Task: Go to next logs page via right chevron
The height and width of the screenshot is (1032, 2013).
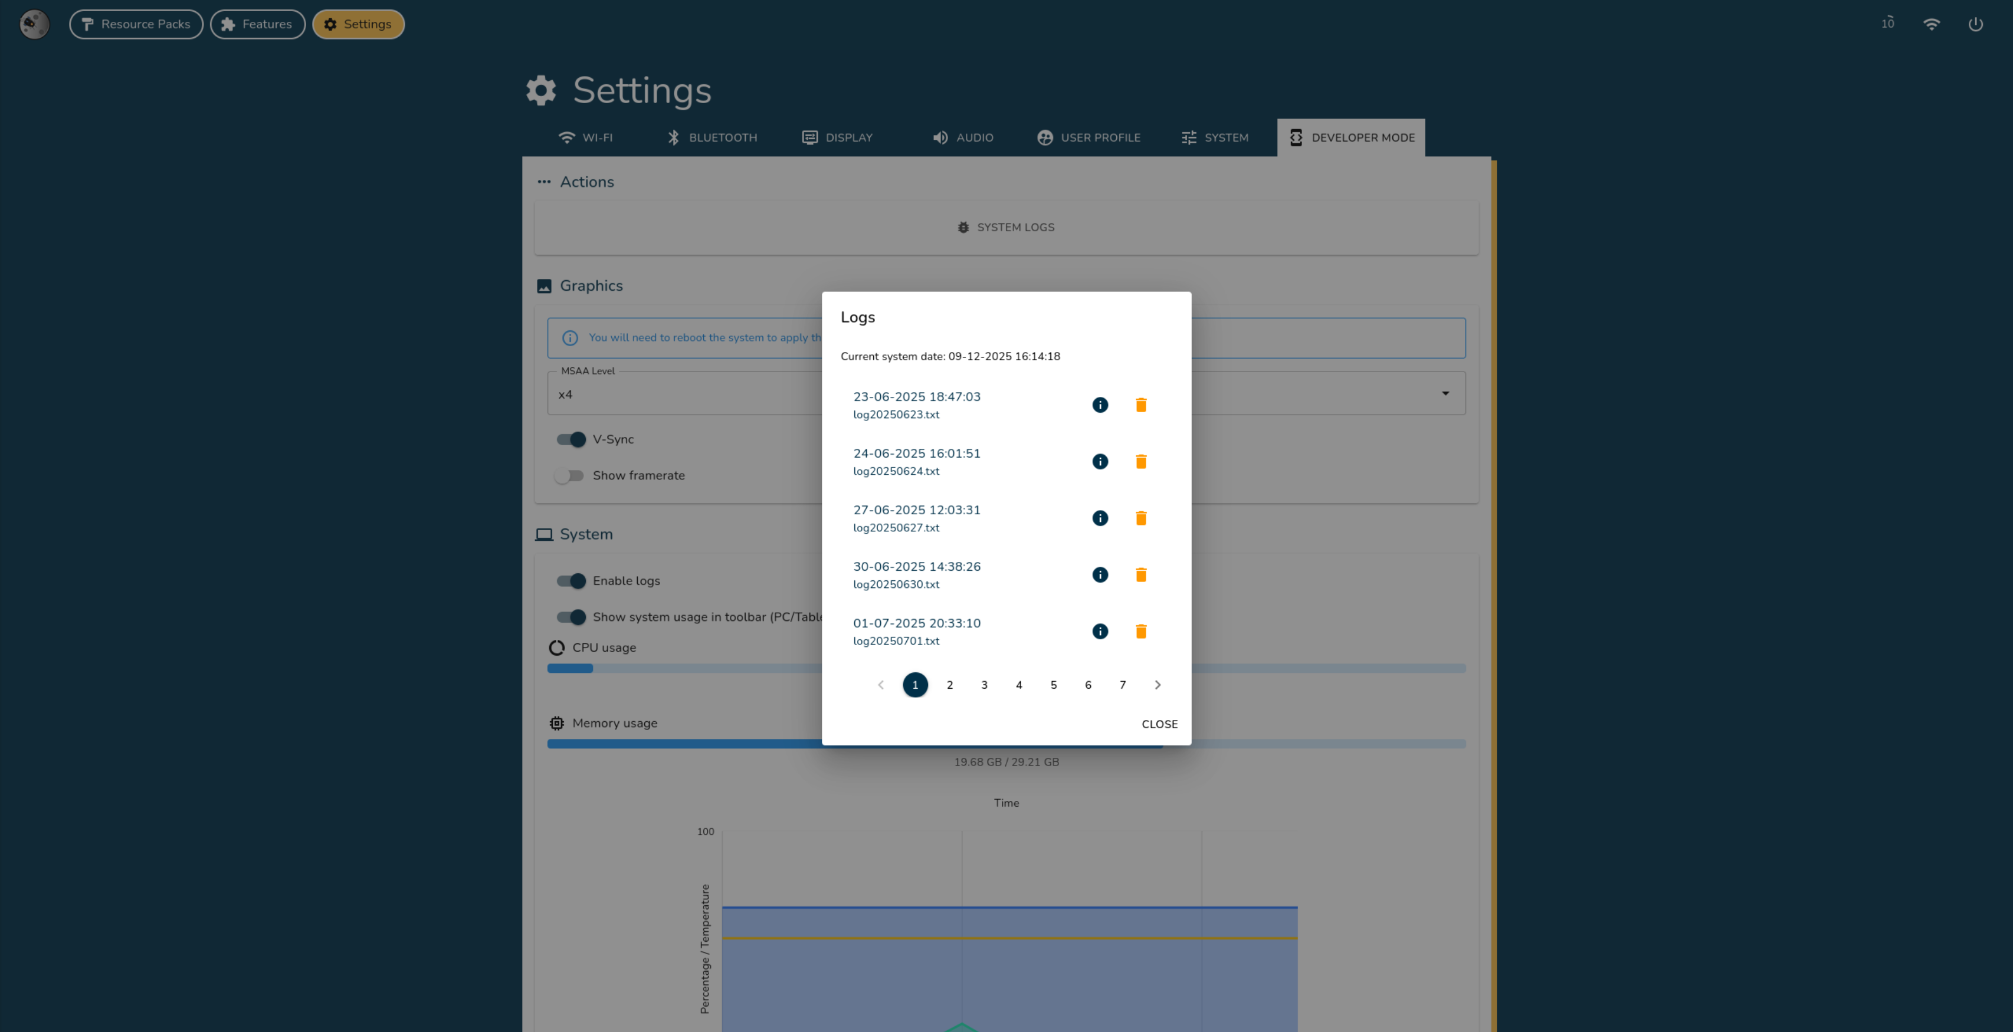Action: (1158, 684)
